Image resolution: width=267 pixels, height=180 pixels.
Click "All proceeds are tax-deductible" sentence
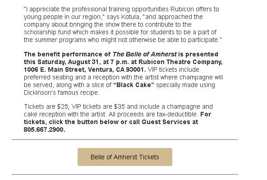[153, 114]
